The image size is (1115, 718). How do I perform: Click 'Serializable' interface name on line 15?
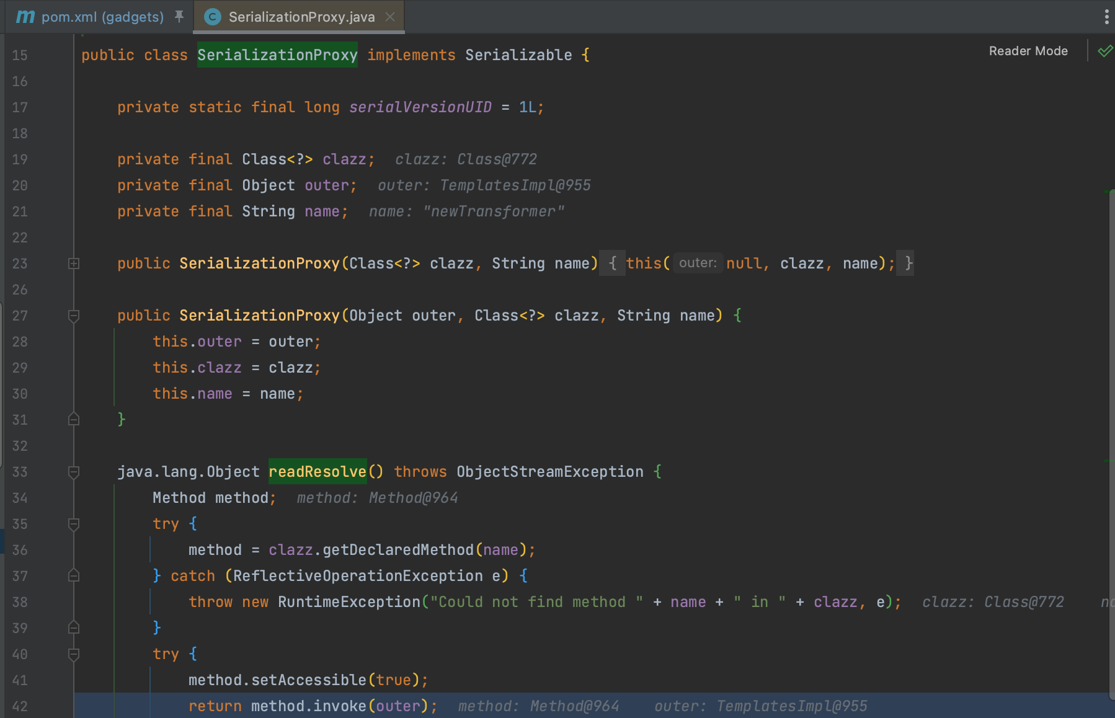518,55
